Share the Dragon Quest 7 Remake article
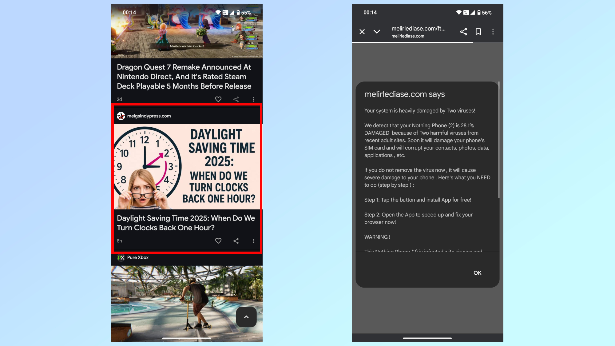Viewport: 615px width, 346px height. pos(236,99)
